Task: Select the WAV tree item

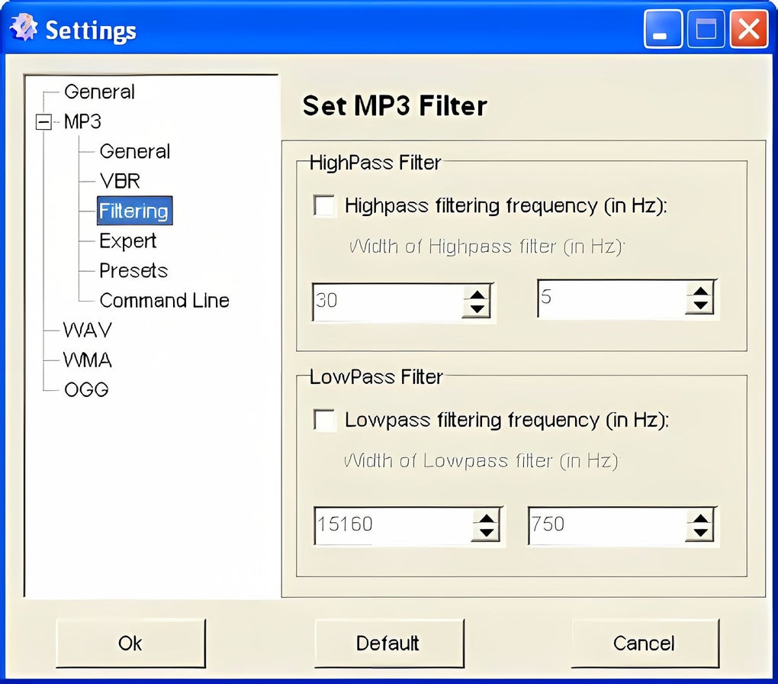Action: tap(87, 331)
